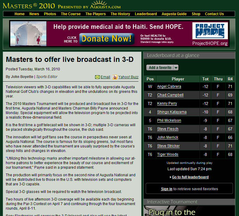Go to The Players menu

point(95,14)
